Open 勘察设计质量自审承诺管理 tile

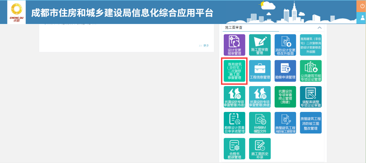pos(234,123)
